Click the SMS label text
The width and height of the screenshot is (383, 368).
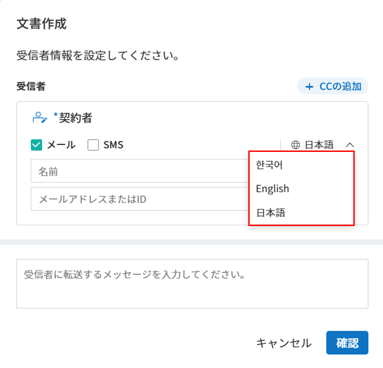tap(113, 145)
